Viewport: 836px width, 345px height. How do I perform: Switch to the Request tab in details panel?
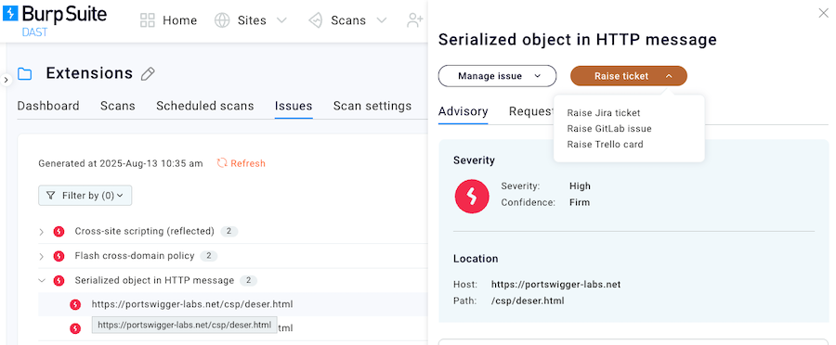[531, 111]
